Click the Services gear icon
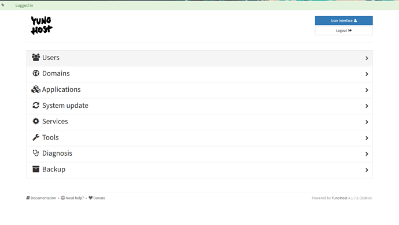 [36, 121]
